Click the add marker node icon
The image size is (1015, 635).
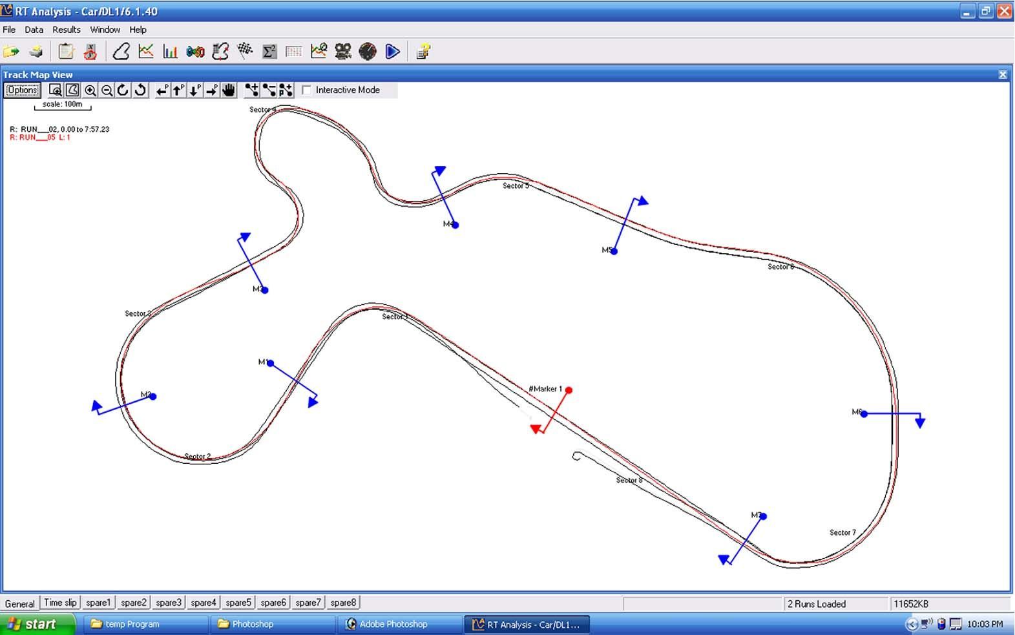(251, 90)
